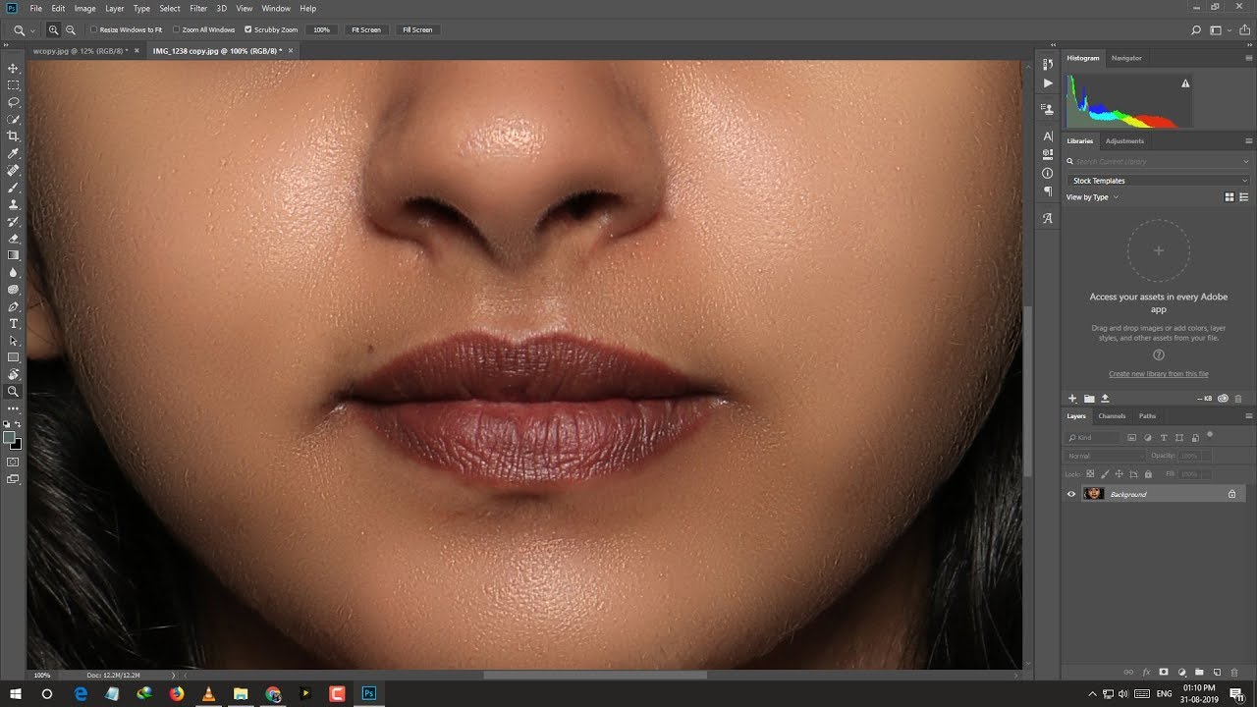Select the Horizontal Type tool
The width and height of the screenshot is (1257, 707).
click(14, 323)
